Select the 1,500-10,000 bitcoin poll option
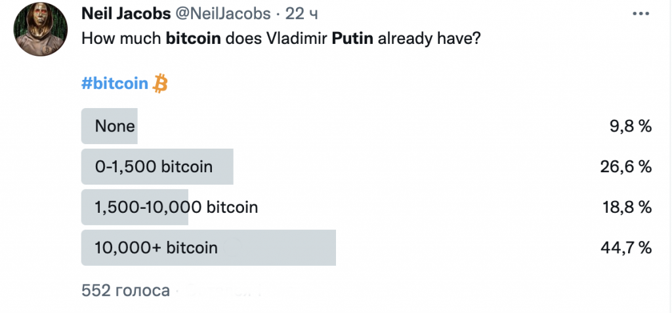This screenshot has height=313, width=672. tap(366, 207)
